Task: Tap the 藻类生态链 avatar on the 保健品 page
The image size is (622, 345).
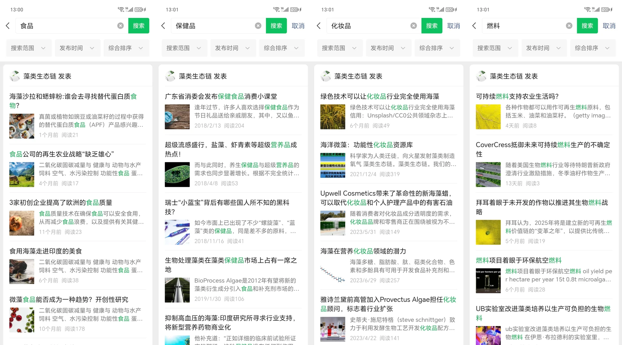Action: 170,76
